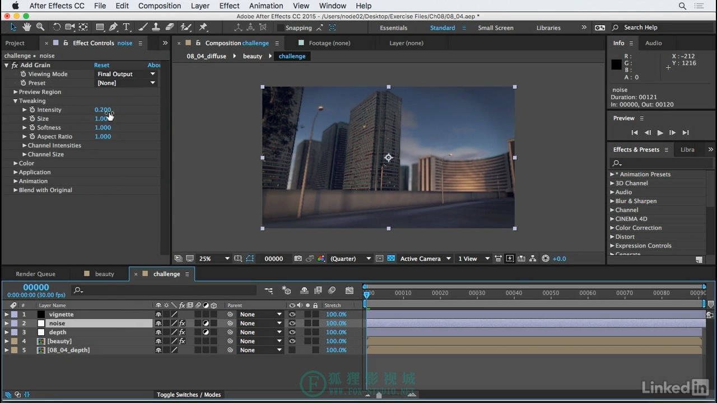Select the Clone Stamp tool
The width and height of the screenshot is (717, 403).
[x=156, y=27]
